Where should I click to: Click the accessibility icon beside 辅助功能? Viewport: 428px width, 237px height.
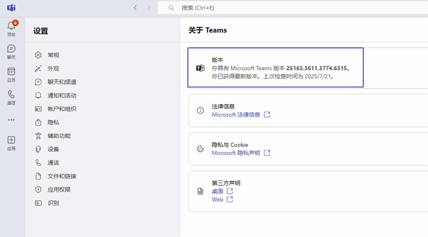coord(38,136)
